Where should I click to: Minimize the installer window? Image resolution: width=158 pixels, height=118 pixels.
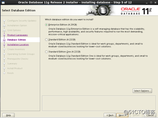pyautogui.click(x=147, y=3)
